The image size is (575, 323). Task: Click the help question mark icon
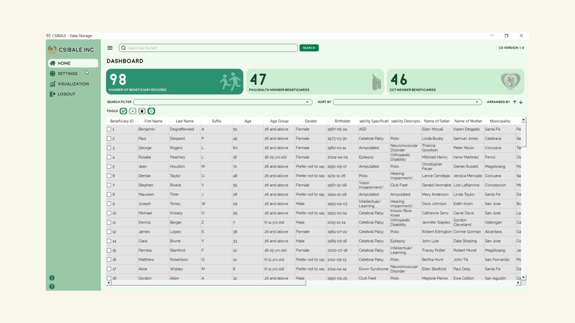(52, 287)
